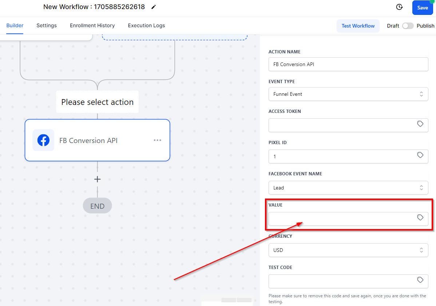This screenshot has width=436, height=306.
Task: Go to the Execution Logs tab
Action: [146, 25]
